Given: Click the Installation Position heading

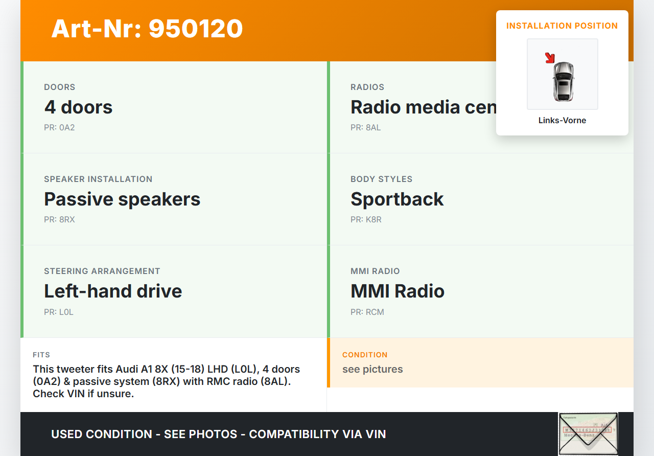Looking at the screenshot, I should [562, 26].
